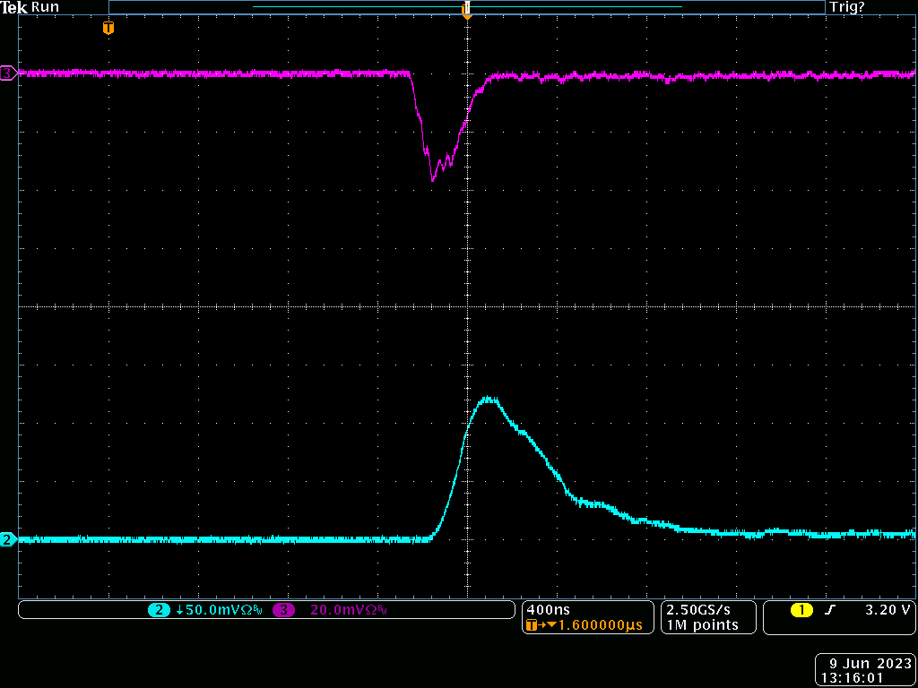Click the Trig? trigger status indicator
Image resolution: width=918 pixels, height=688 pixels.
846,7
